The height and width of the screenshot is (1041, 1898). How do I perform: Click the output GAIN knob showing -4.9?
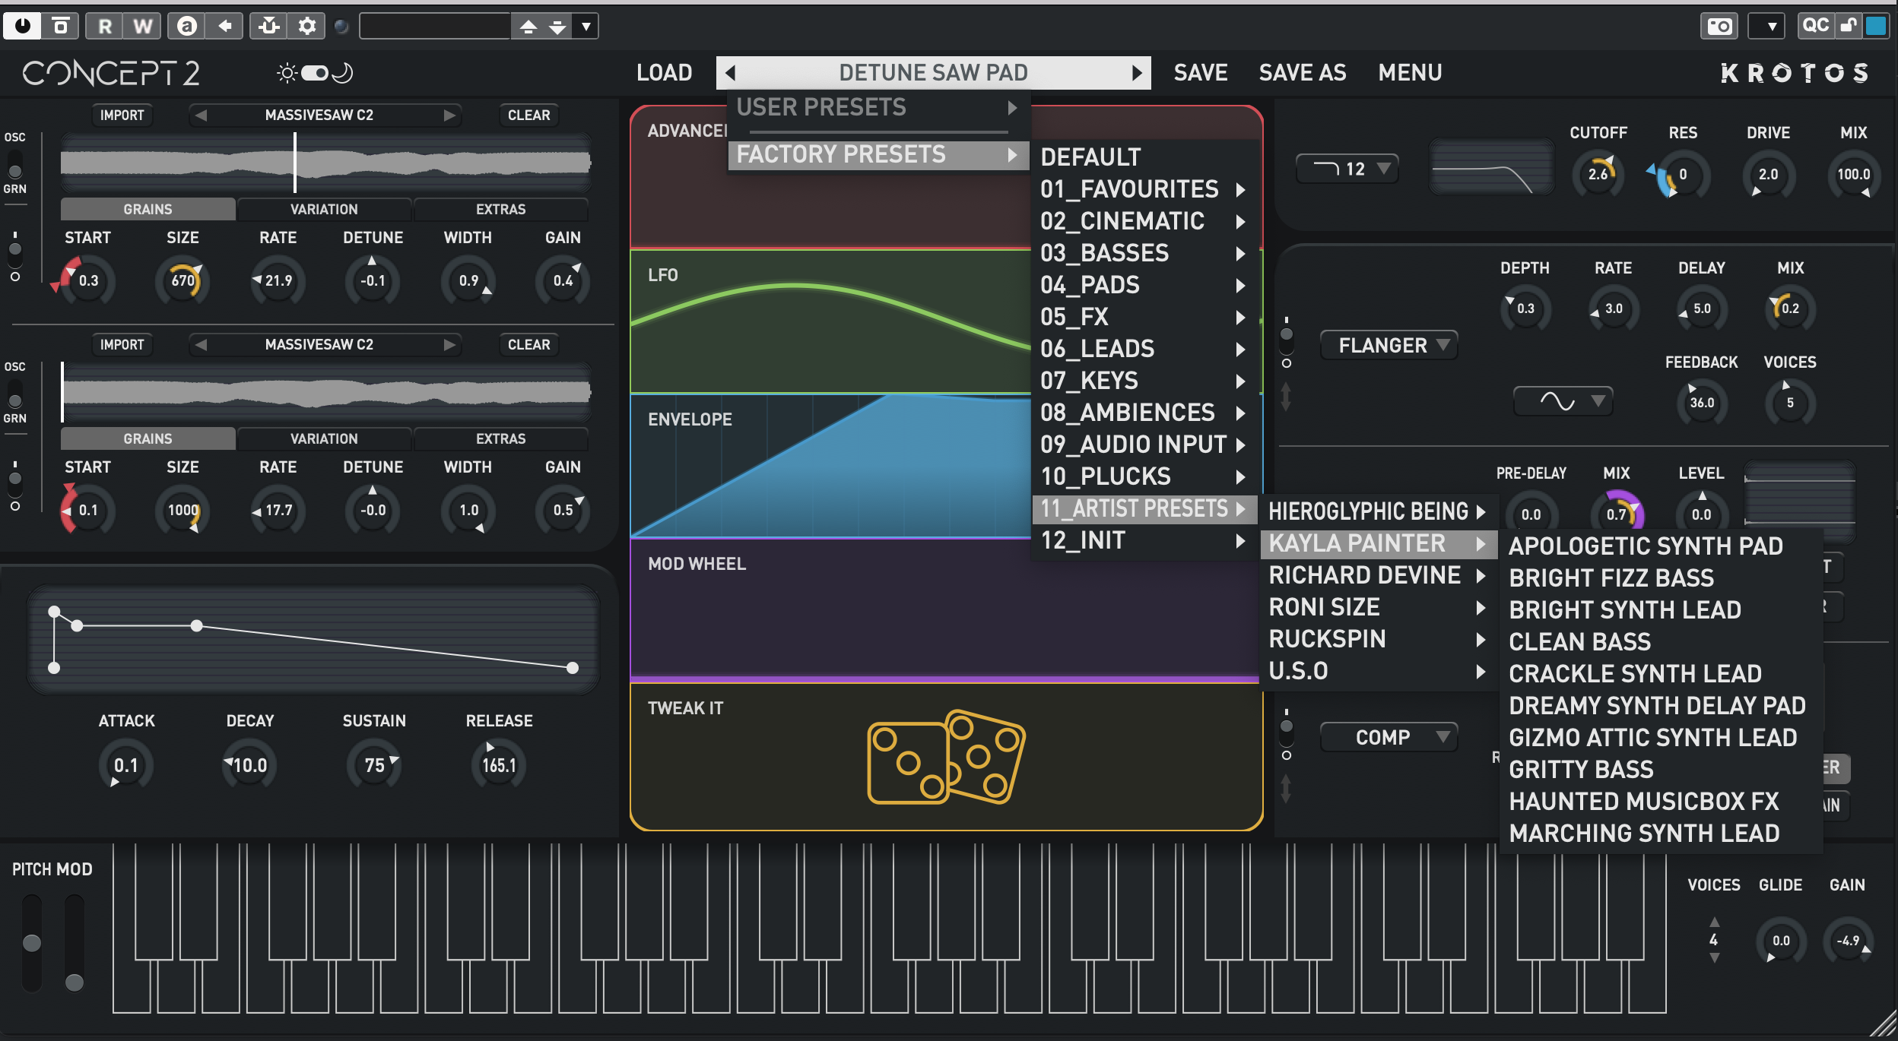[x=1848, y=941]
